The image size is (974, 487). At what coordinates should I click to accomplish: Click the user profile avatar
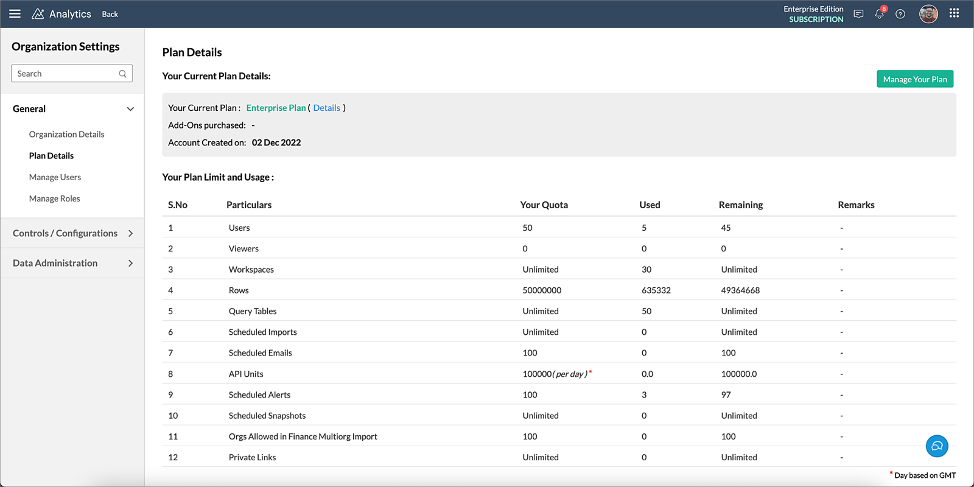pyautogui.click(x=928, y=14)
